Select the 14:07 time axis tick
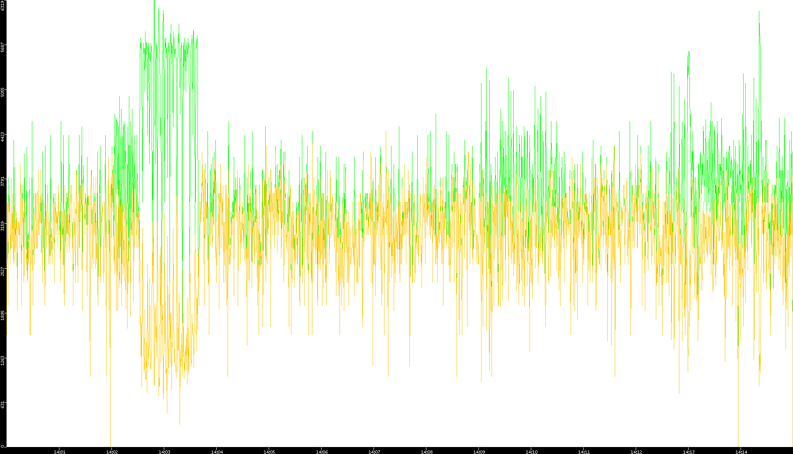The width and height of the screenshot is (793, 454). tap(374, 451)
